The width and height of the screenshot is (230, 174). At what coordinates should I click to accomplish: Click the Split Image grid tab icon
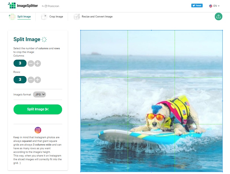click(x=12, y=17)
